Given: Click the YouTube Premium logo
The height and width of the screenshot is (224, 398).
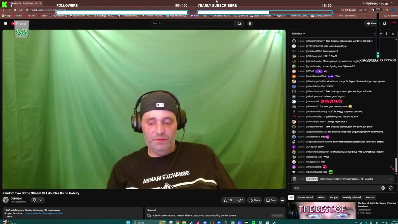Looking at the screenshot, I should tap(19, 23).
